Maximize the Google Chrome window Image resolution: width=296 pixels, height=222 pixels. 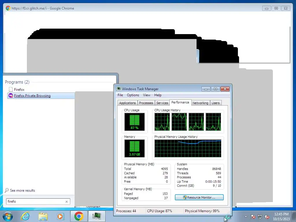[276, 8]
